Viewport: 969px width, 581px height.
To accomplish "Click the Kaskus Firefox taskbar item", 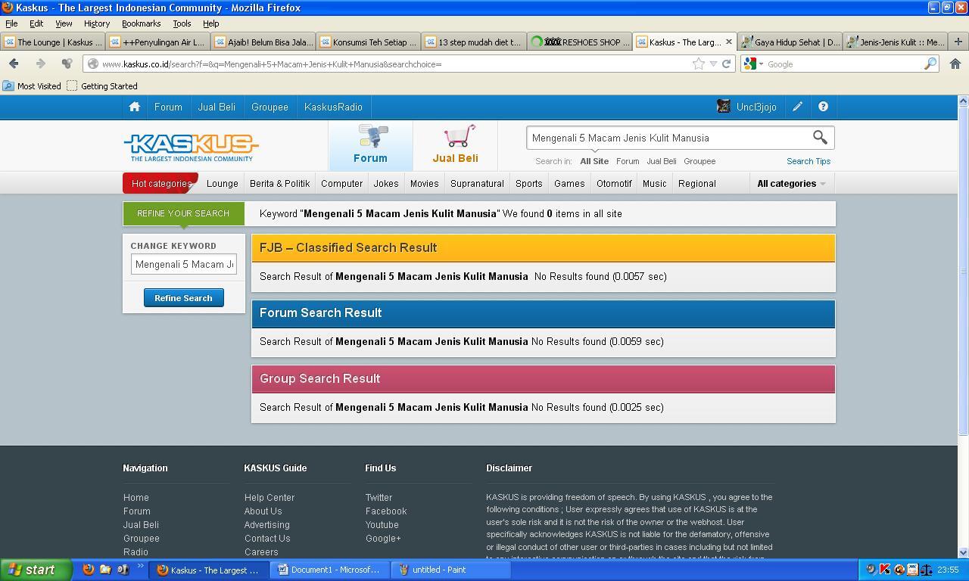I will [208, 570].
